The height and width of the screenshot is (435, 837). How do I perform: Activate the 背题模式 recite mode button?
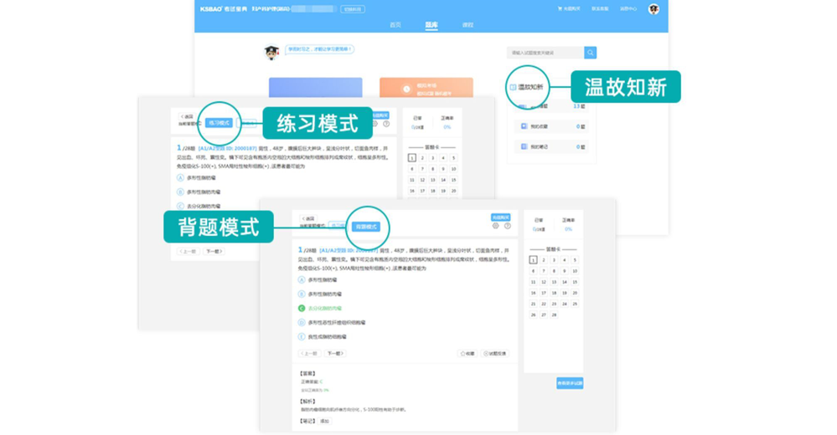tap(366, 227)
